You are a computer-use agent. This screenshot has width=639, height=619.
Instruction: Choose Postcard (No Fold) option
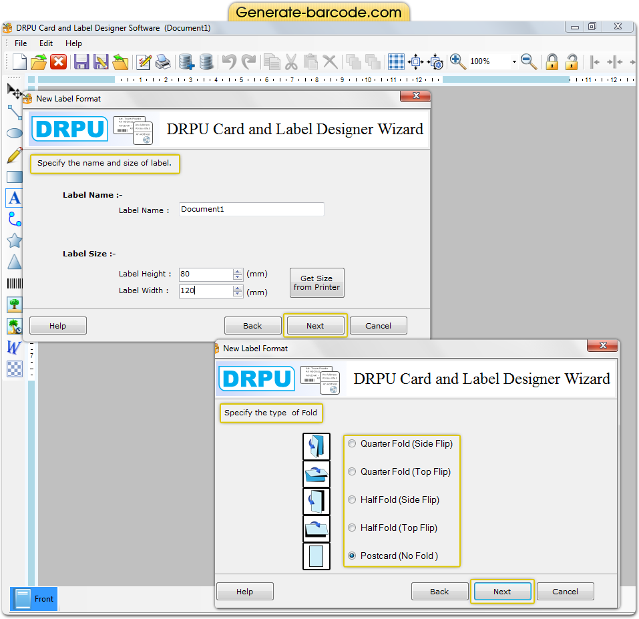(x=352, y=555)
